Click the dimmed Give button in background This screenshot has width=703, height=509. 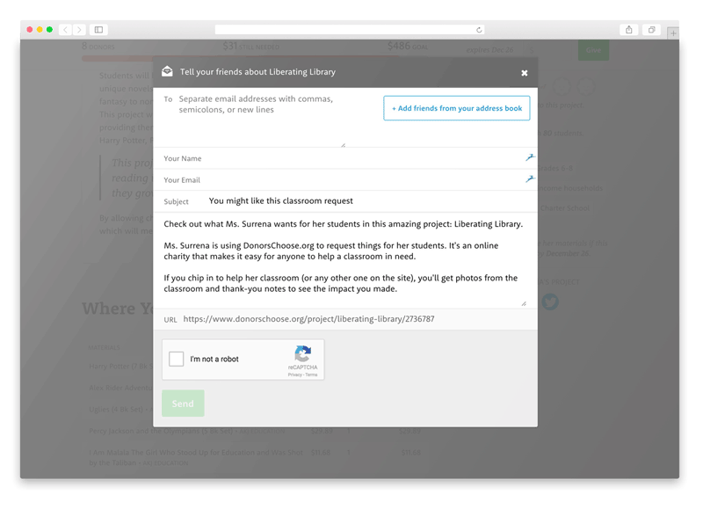[x=593, y=50]
